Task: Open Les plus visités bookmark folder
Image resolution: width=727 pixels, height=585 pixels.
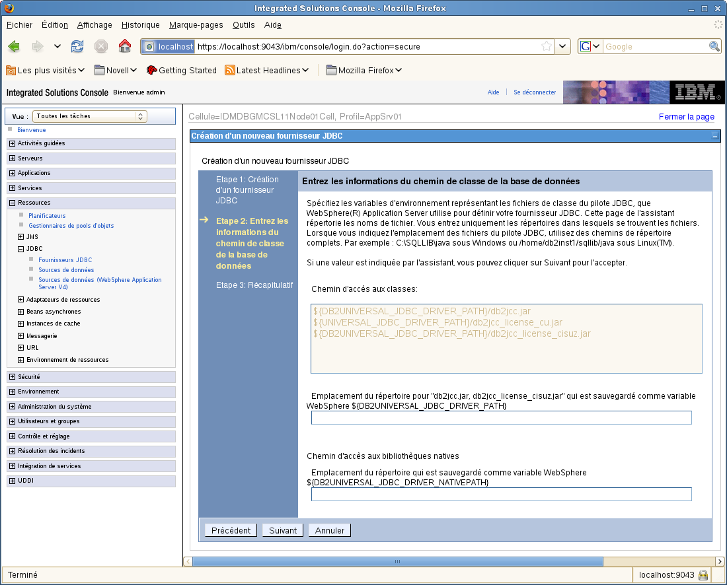Action: [x=46, y=71]
